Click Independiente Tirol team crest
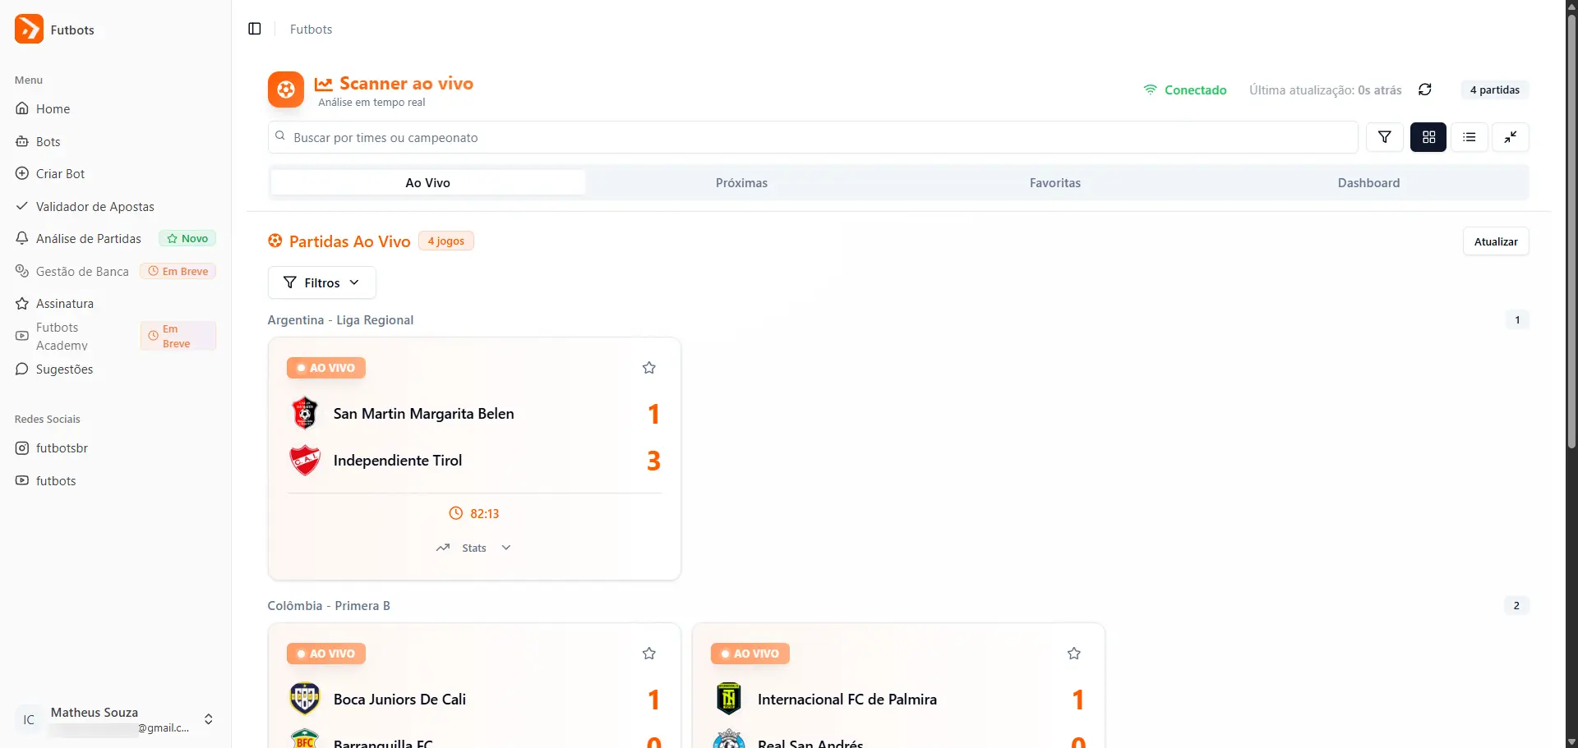The image size is (1578, 748). tap(305, 461)
